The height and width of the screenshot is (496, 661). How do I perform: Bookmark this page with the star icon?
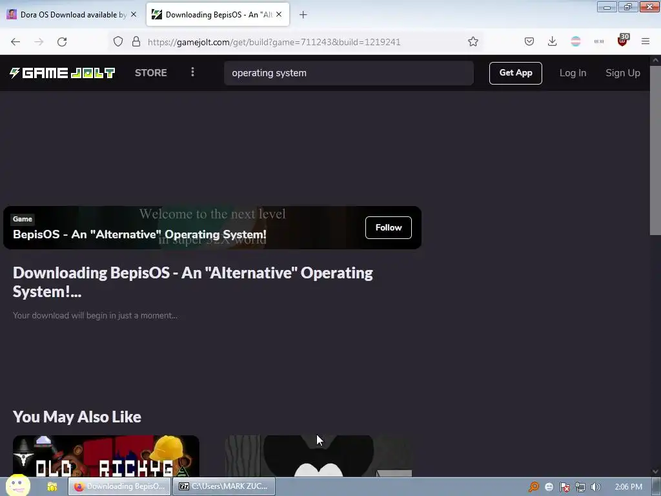pyautogui.click(x=473, y=41)
